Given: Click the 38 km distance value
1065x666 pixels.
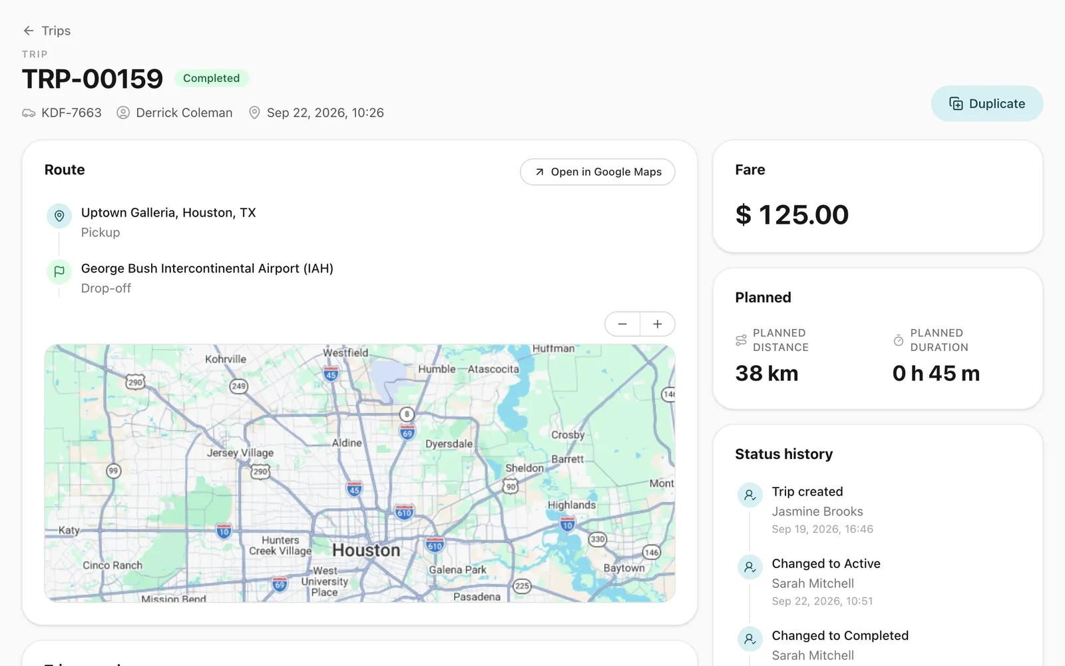Looking at the screenshot, I should pos(767,373).
